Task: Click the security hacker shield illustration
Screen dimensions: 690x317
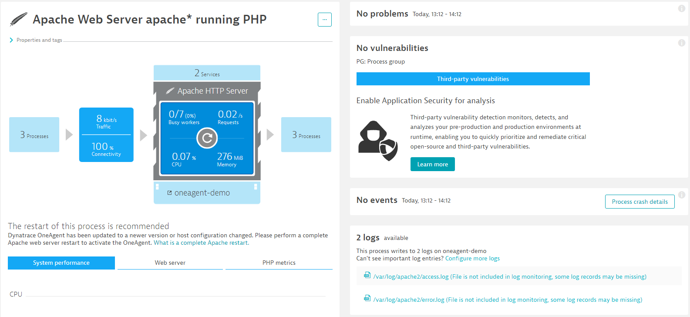Action: [378, 140]
